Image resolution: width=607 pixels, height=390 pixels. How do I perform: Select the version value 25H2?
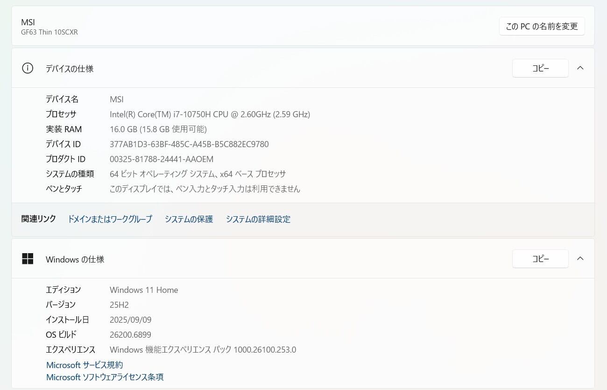pos(119,305)
